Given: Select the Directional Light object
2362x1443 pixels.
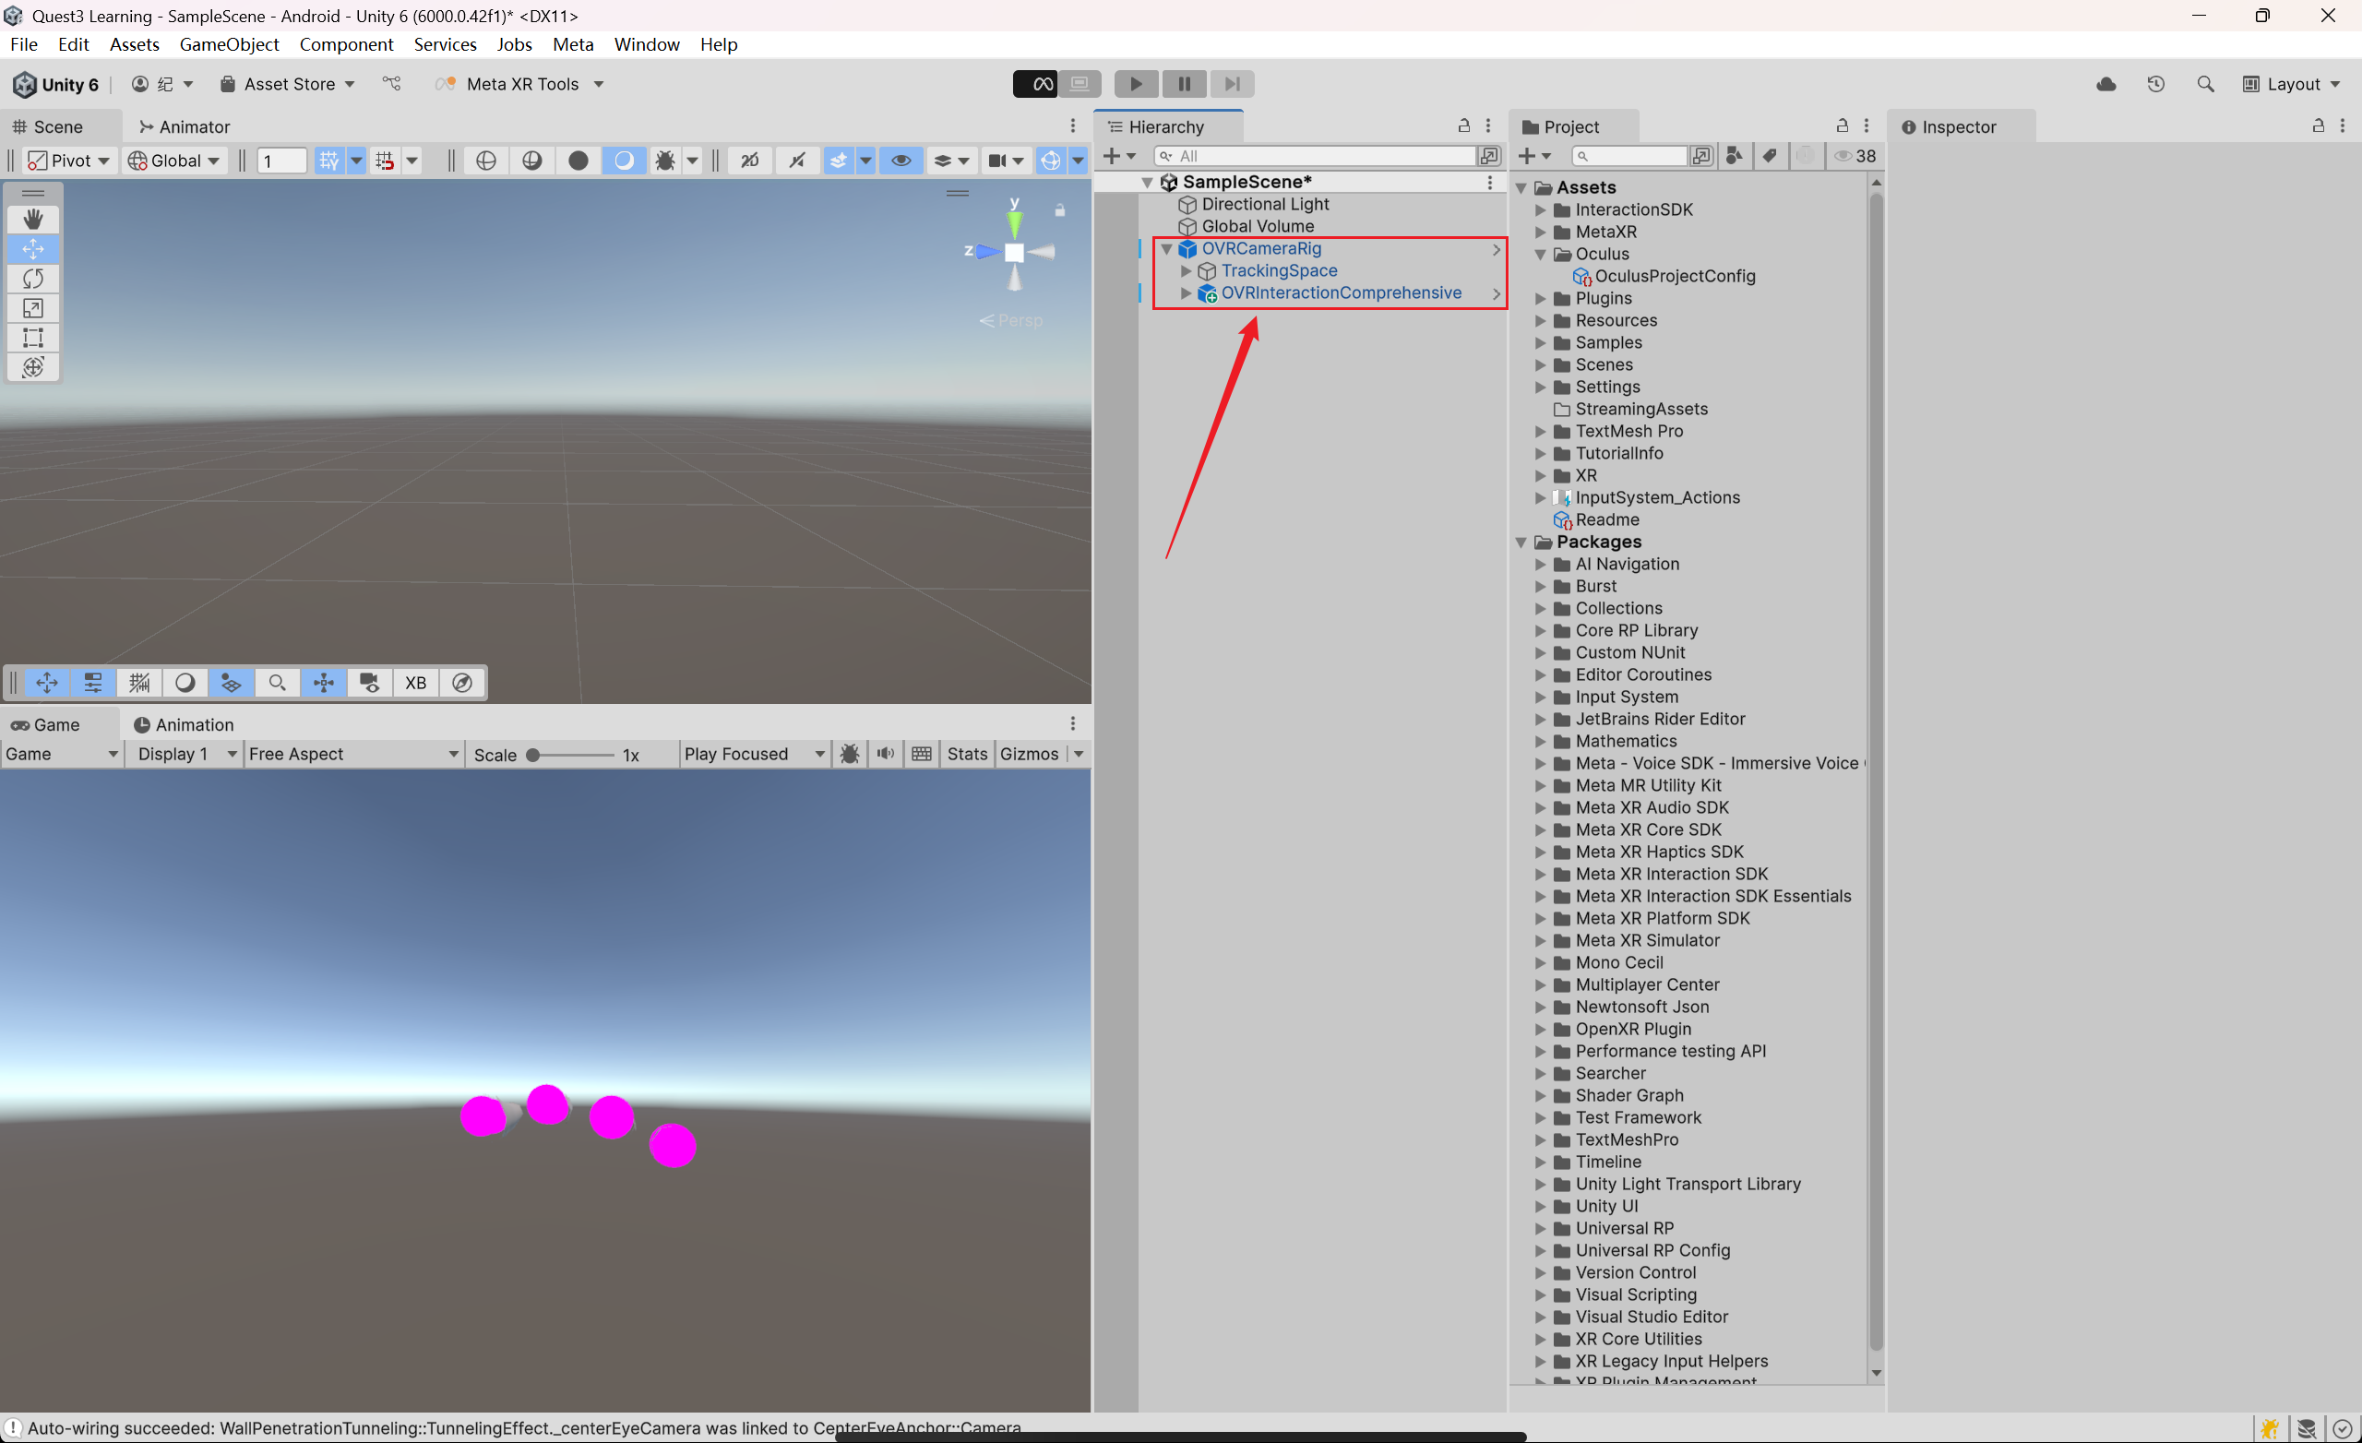Looking at the screenshot, I should tap(1264, 204).
